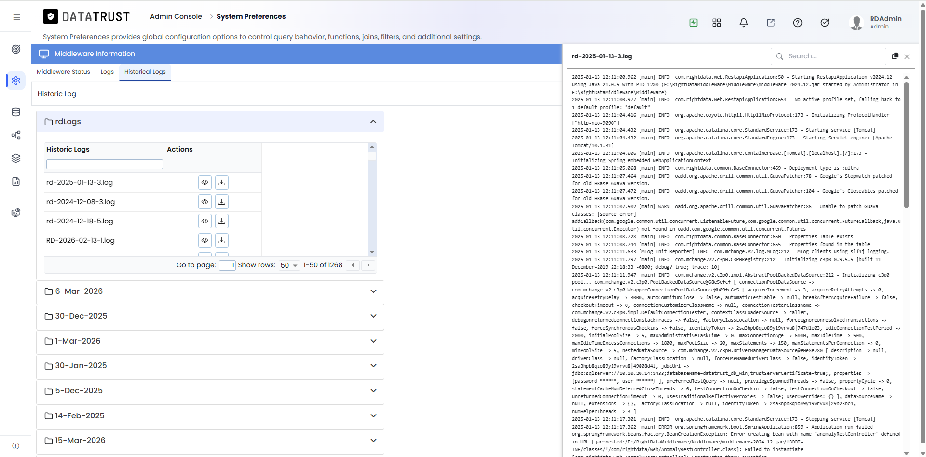Open the monitor settings sidebar icon
This screenshot has height=457, width=926.
(16, 213)
